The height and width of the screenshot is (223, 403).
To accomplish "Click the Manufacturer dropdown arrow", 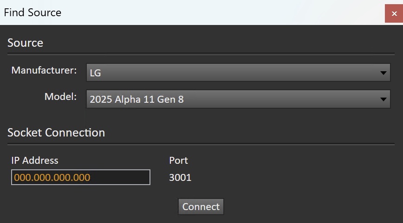I will (x=383, y=73).
